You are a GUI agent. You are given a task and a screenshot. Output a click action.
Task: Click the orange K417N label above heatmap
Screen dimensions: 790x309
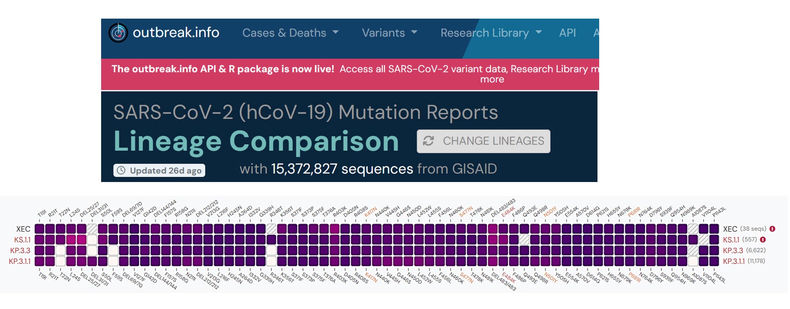(x=371, y=212)
